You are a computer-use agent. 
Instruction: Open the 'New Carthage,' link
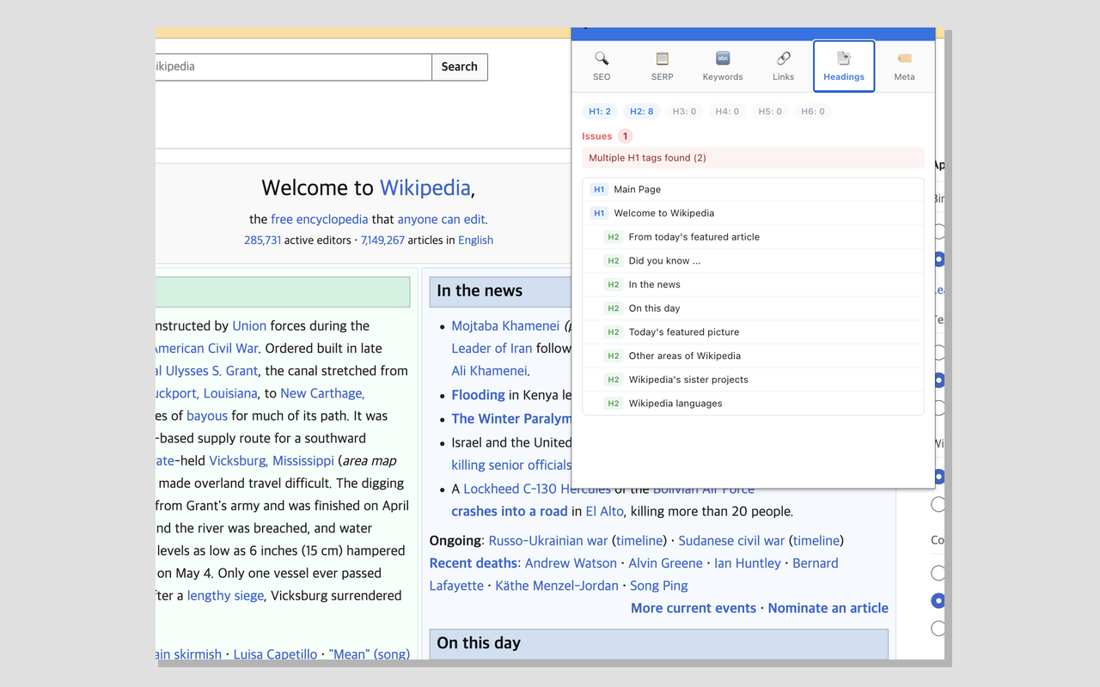[322, 393]
